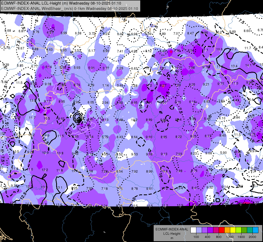Click the wind shear value '9.21'
The height and width of the screenshot is (242, 263).
point(206,84)
